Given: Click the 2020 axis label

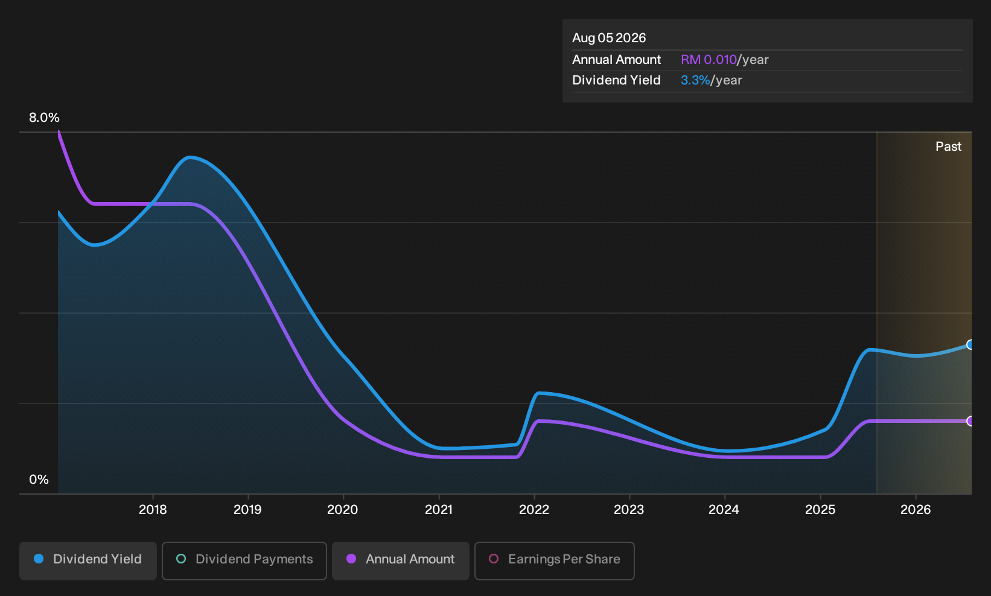Looking at the screenshot, I should (x=343, y=510).
